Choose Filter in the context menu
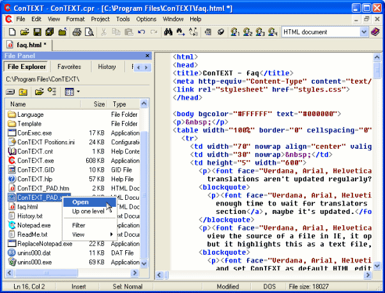 pyautogui.click(x=89, y=225)
